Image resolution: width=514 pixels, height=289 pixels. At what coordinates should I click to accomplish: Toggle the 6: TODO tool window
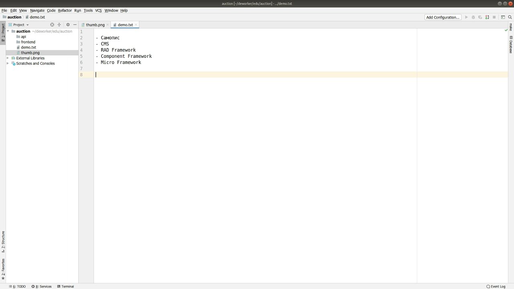17,287
